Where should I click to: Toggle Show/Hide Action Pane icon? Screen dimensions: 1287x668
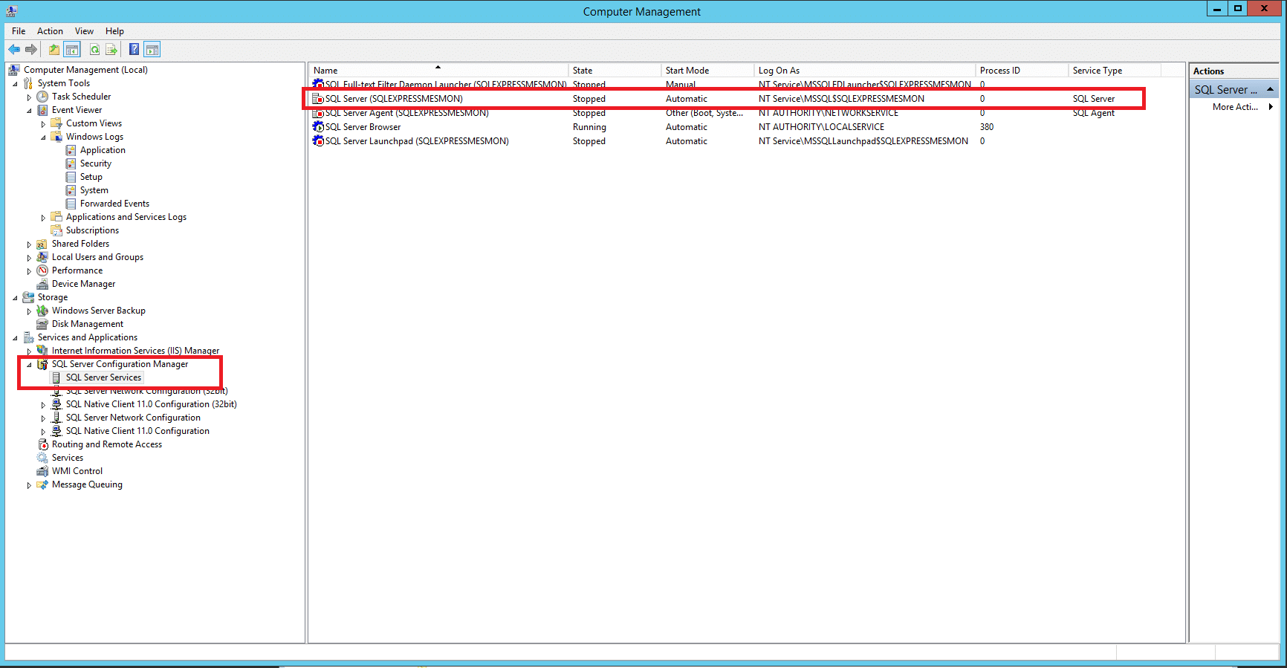152,50
